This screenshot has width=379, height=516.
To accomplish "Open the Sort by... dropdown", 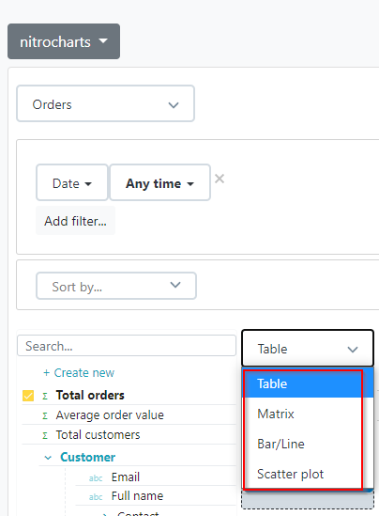I will pyautogui.click(x=116, y=286).
